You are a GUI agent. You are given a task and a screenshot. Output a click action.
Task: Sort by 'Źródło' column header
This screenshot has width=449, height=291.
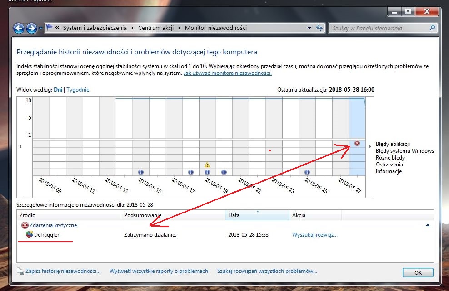tap(70, 215)
